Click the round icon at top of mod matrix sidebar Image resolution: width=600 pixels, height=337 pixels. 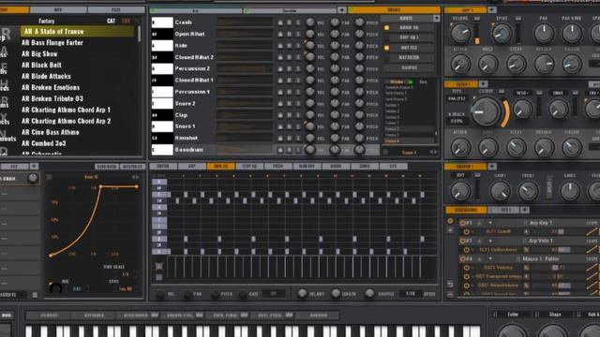point(450,221)
